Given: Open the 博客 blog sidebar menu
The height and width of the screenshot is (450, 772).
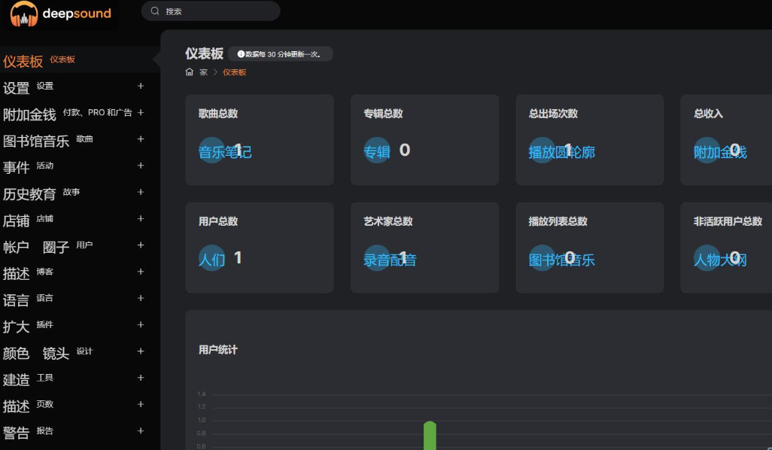Looking at the screenshot, I should click(79, 272).
